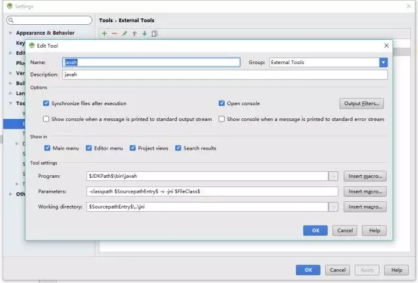Click the pencil Edit tool icon
The image size is (418, 283).
(124, 33)
